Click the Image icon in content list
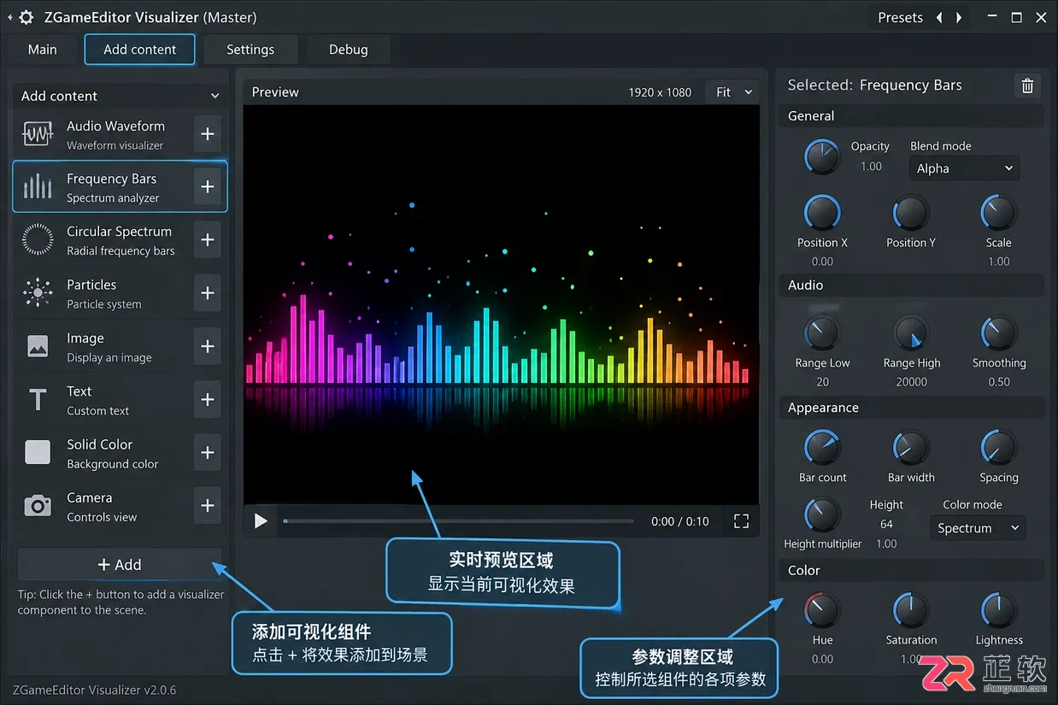The width and height of the screenshot is (1058, 705). (x=38, y=346)
